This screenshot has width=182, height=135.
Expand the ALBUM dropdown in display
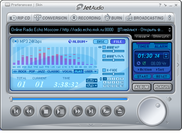pos(78,41)
